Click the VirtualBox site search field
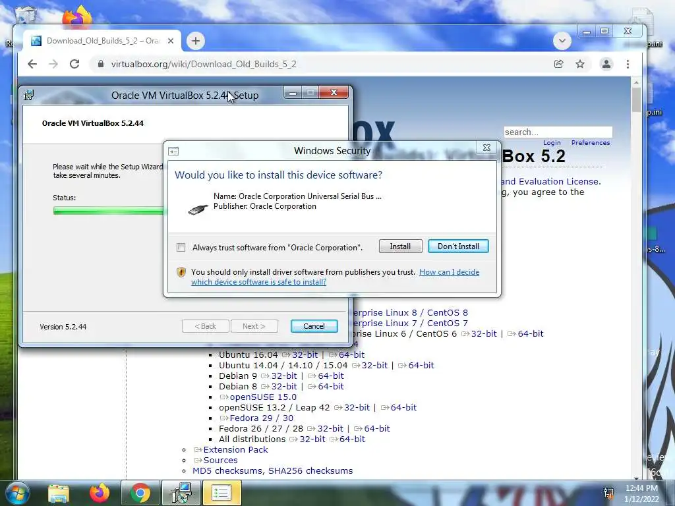The height and width of the screenshot is (506, 675). point(558,132)
